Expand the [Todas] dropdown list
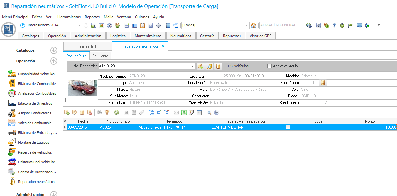 pyautogui.click(x=247, y=25)
